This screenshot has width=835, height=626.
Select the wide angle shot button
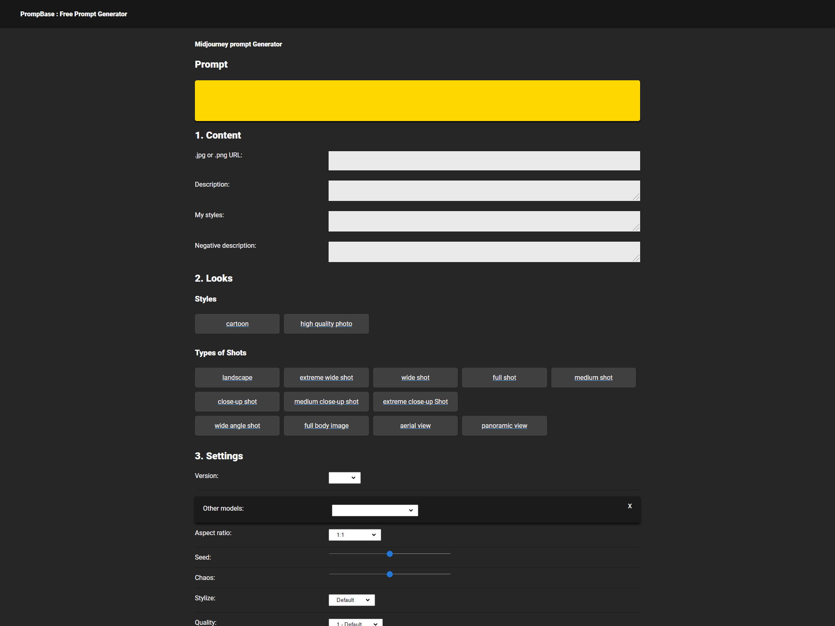pos(237,425)
